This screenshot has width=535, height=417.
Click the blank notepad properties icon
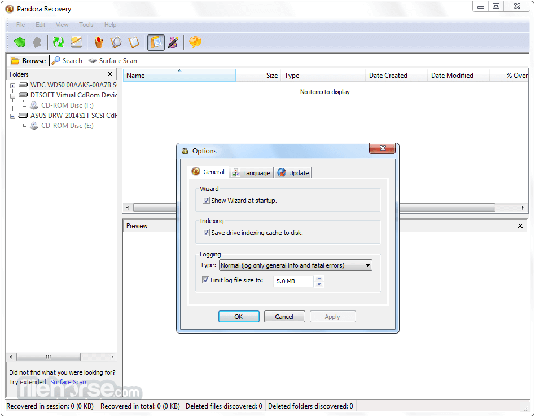click(134, 42)
